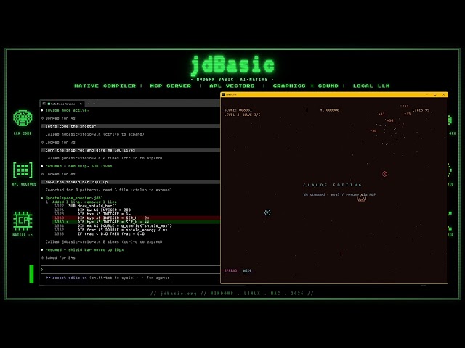Click 'resumed - red ship, 100 lives' line
Image resolution: width=465 pixels, height=348 pixels.
(x=78, y=166)
